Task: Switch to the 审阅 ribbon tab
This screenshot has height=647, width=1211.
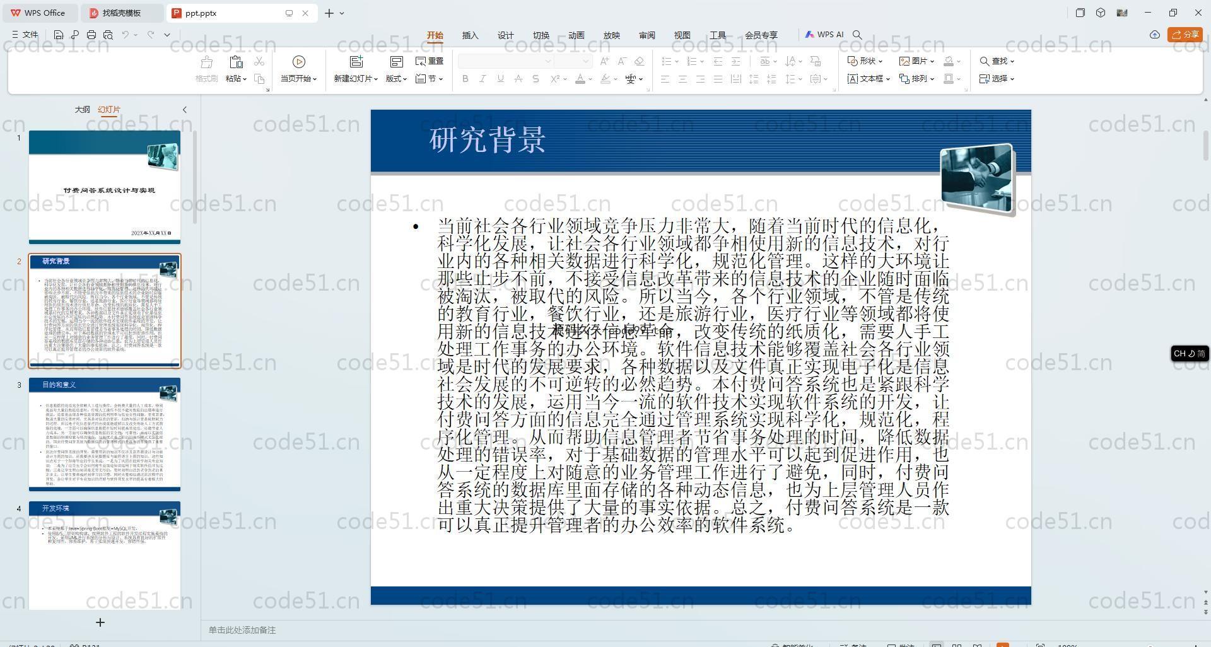Action: pos(647,35)
